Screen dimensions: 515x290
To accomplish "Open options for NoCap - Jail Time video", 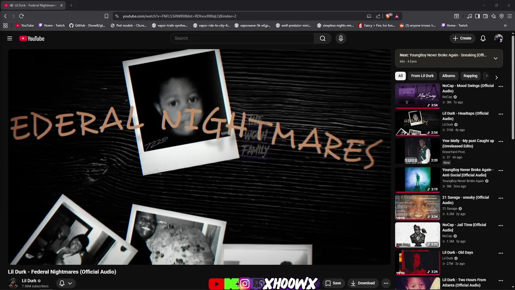I will [x=501, y=226].
